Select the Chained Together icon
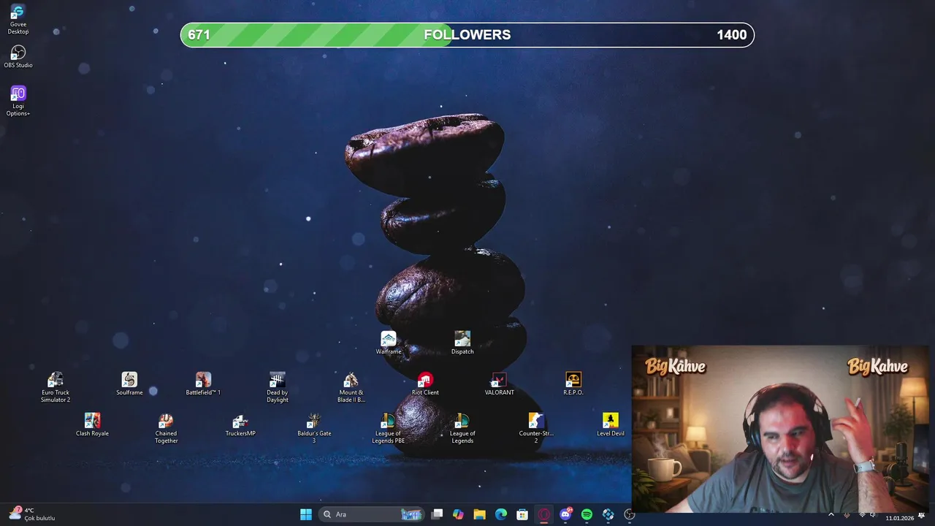Screen dimensions: 935x526 pyautogui.click(x=167, y=428)
